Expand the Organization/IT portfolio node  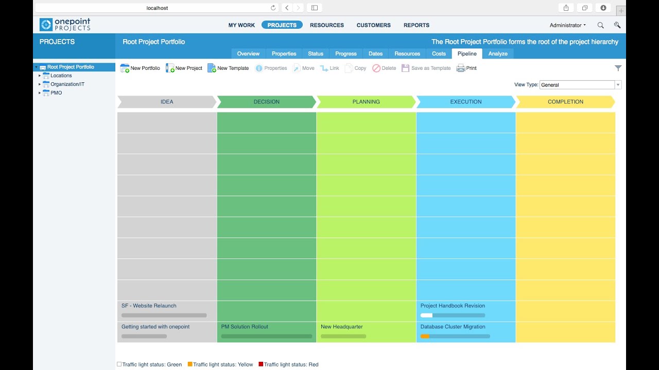tap(40, 84)
